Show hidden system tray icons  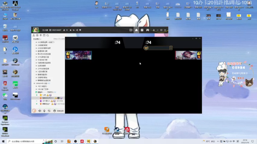click(x=218, y=141)
